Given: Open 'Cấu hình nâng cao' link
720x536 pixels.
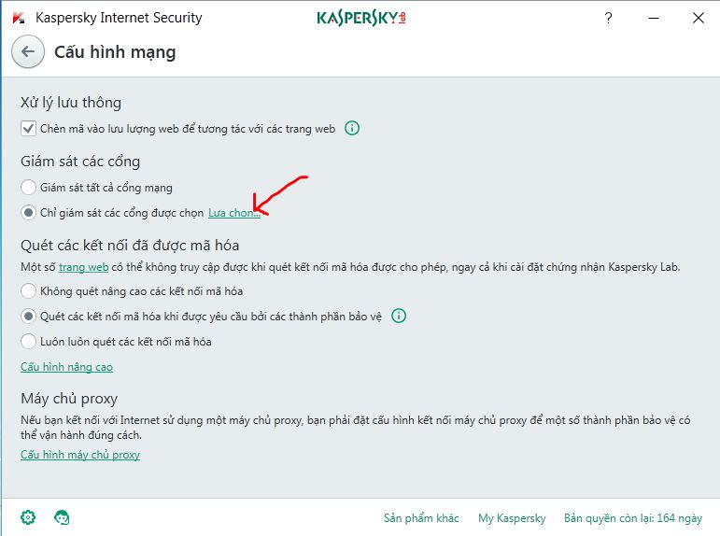Looking at the screenshot, I should 66,367.
